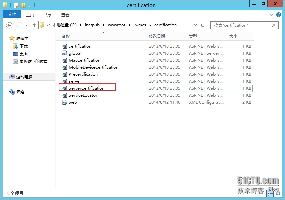Select the web XML configuration file icon
This screenshot has height=200, width=285.
(65, 102)
